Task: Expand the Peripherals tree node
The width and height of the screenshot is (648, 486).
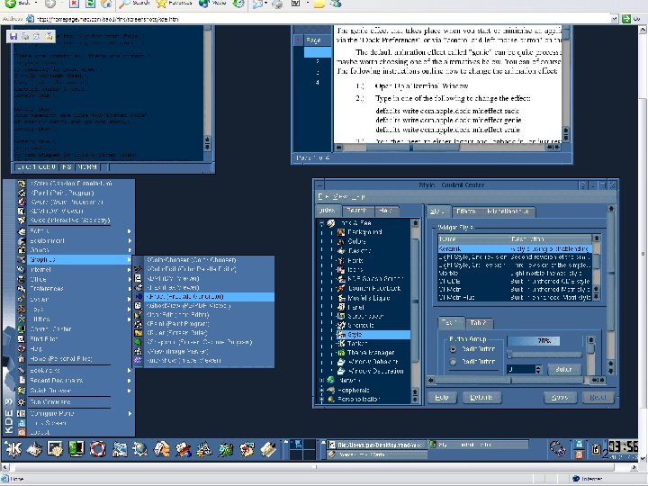Action: tap(322, 390)
